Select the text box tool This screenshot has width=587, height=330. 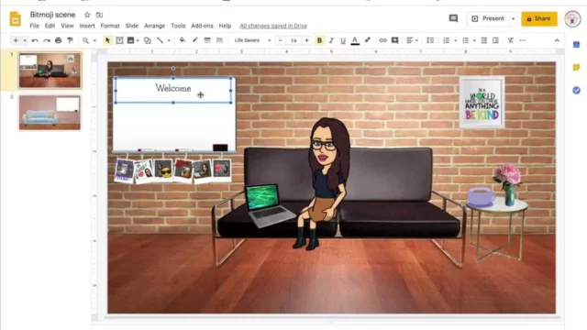click(119, 40)
